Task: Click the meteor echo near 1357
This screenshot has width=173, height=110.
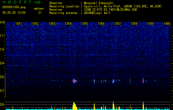Action: click(x=113, y=81)
